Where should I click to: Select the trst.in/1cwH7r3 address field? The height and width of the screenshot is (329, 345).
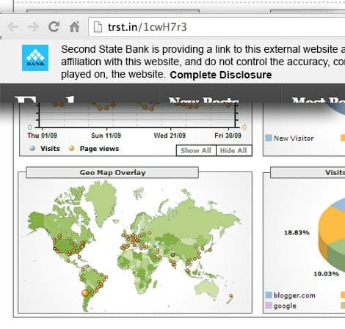point(217,27)
